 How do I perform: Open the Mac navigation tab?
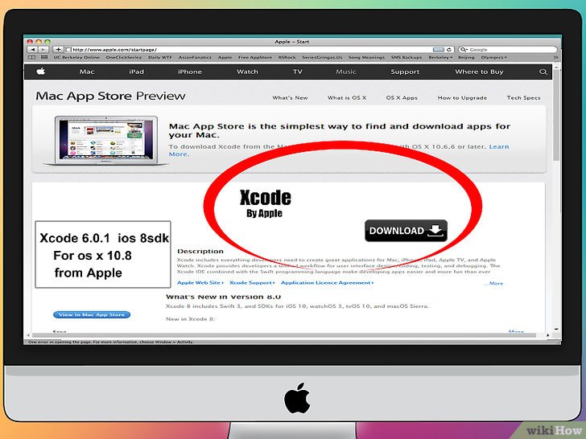pos(87,72)
